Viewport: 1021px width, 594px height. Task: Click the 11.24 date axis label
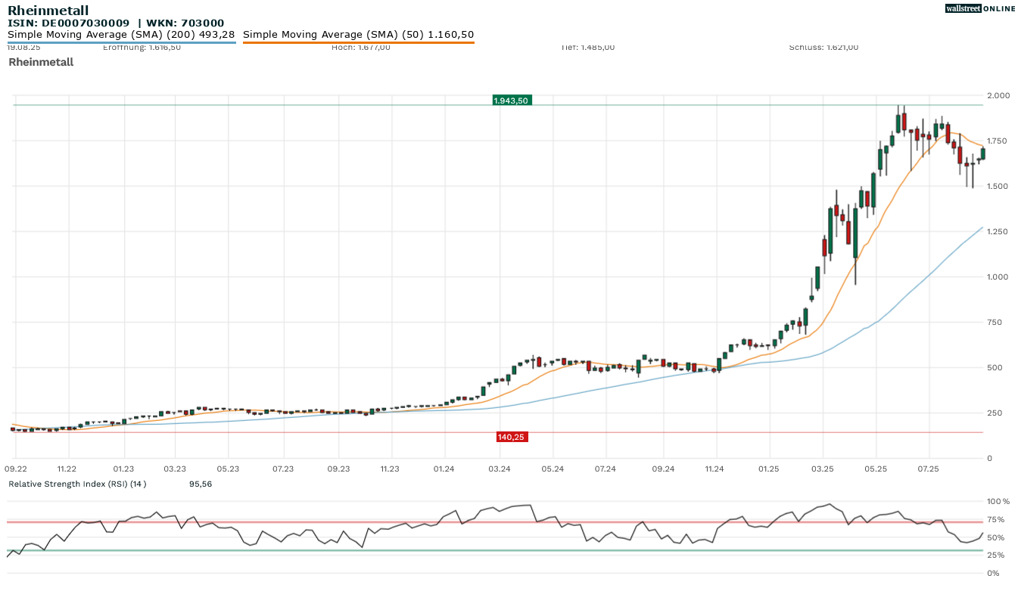(714, 469)
